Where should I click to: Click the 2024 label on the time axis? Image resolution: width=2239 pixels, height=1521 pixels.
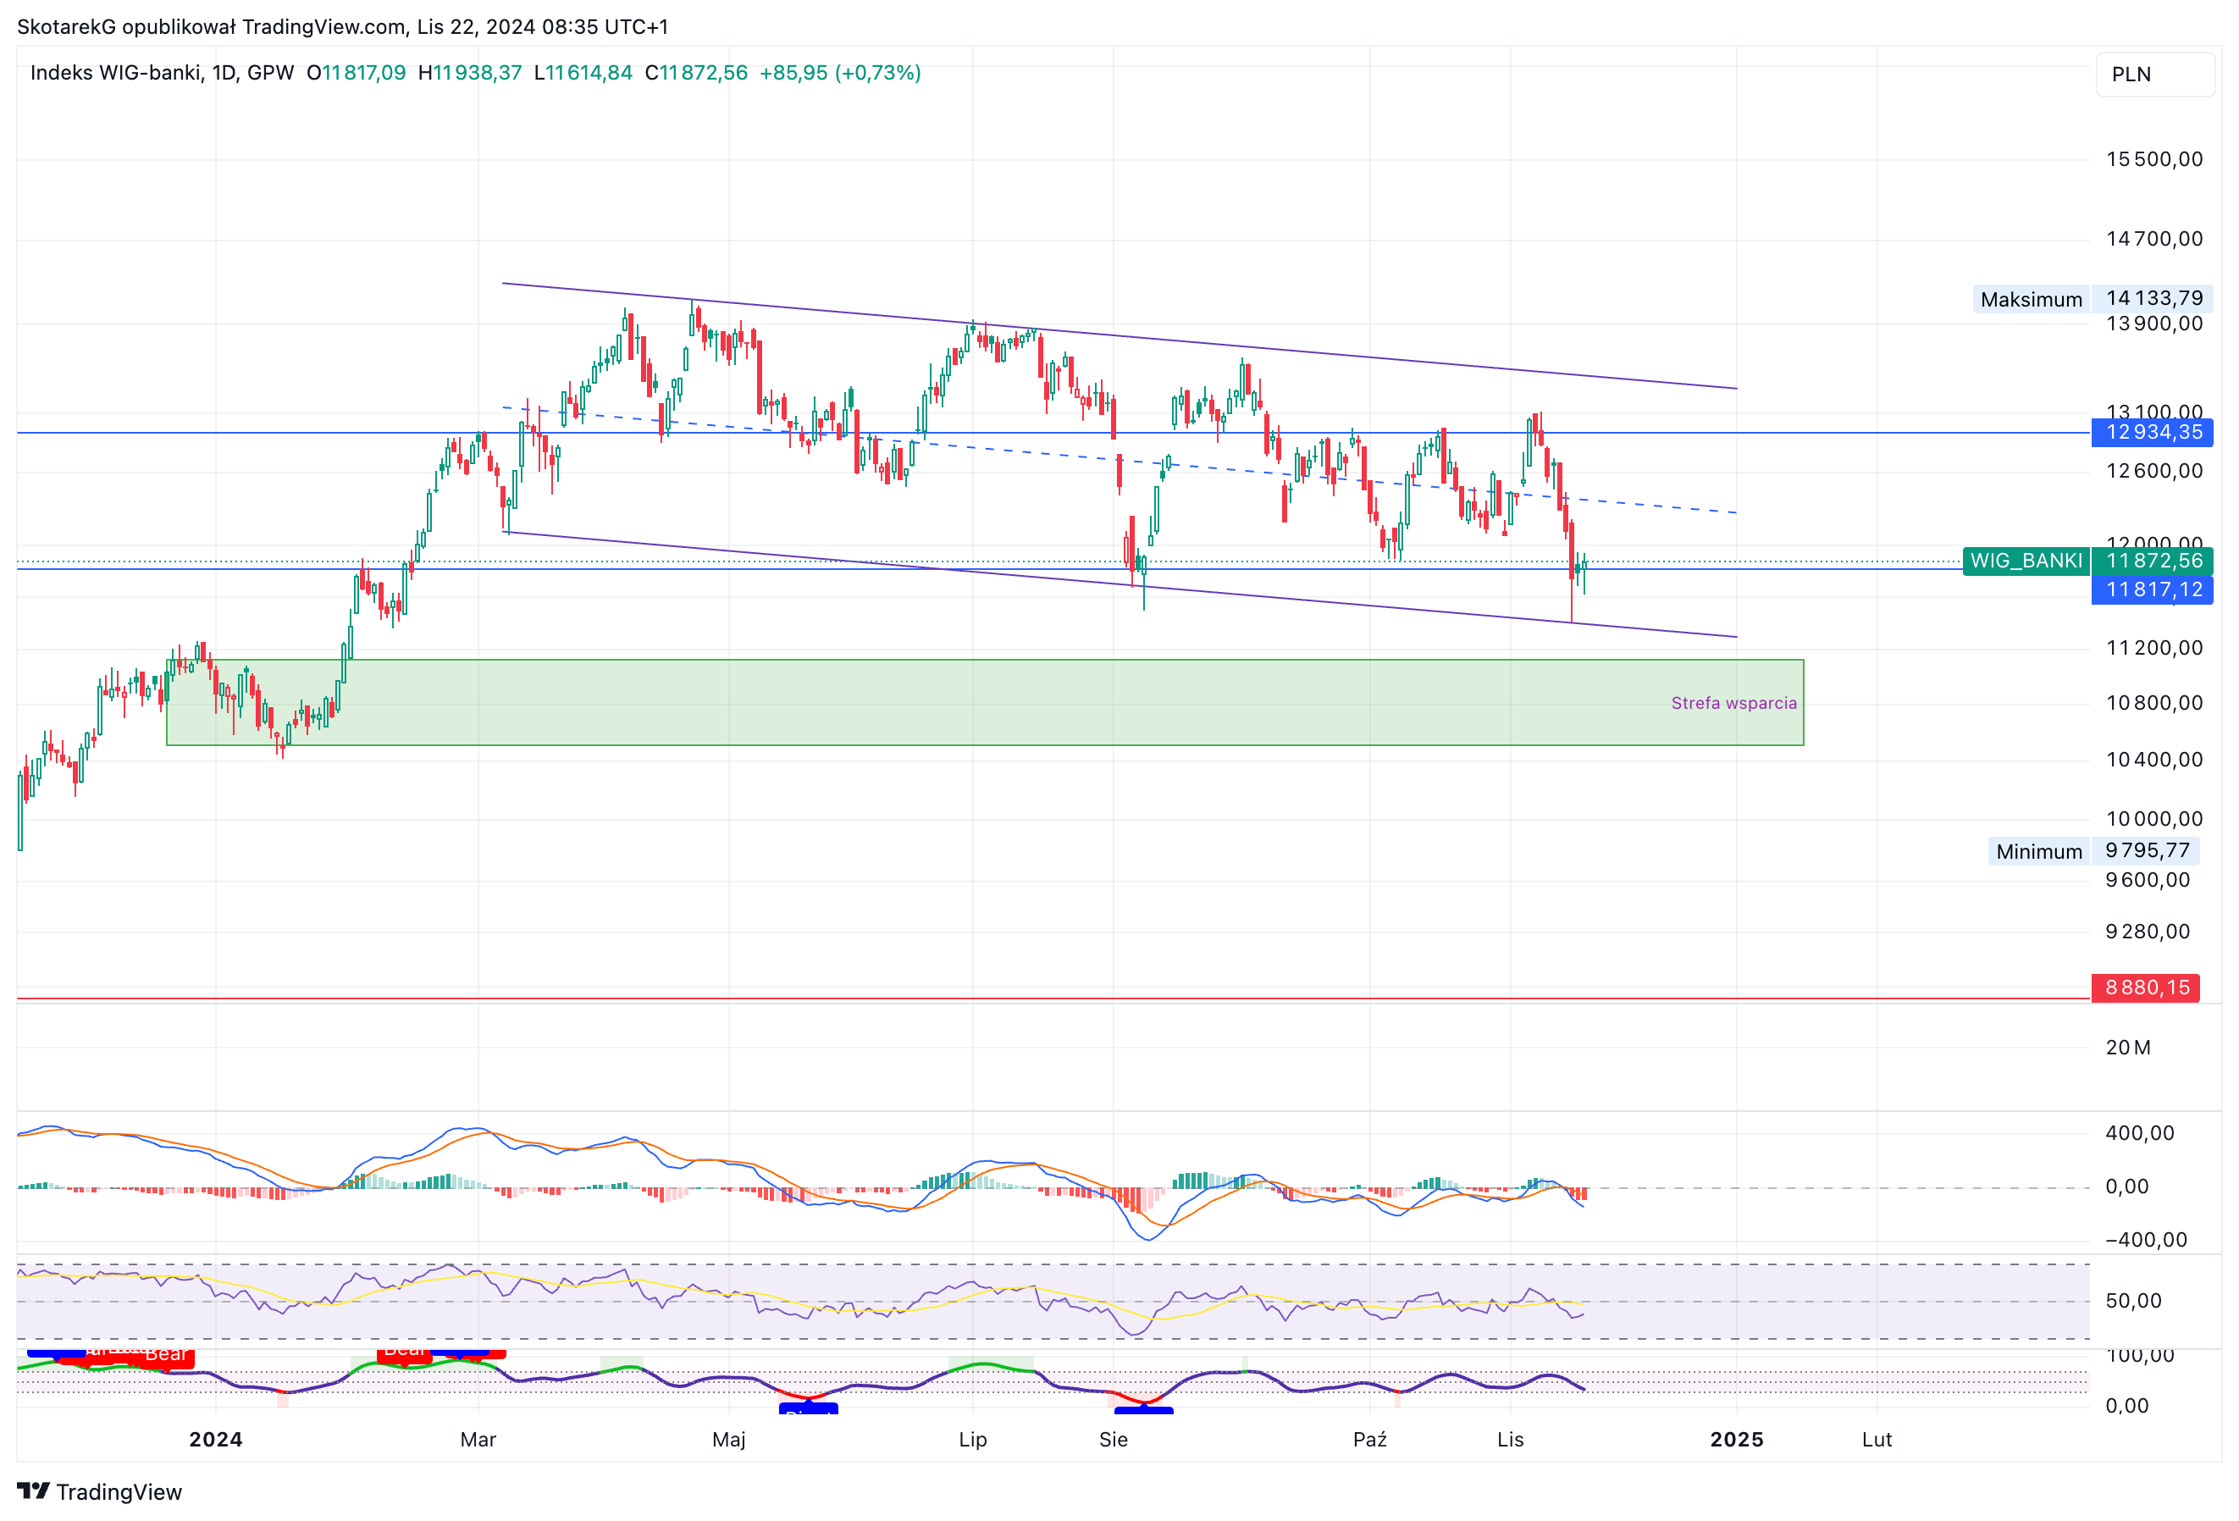(x=216, y=1440)
